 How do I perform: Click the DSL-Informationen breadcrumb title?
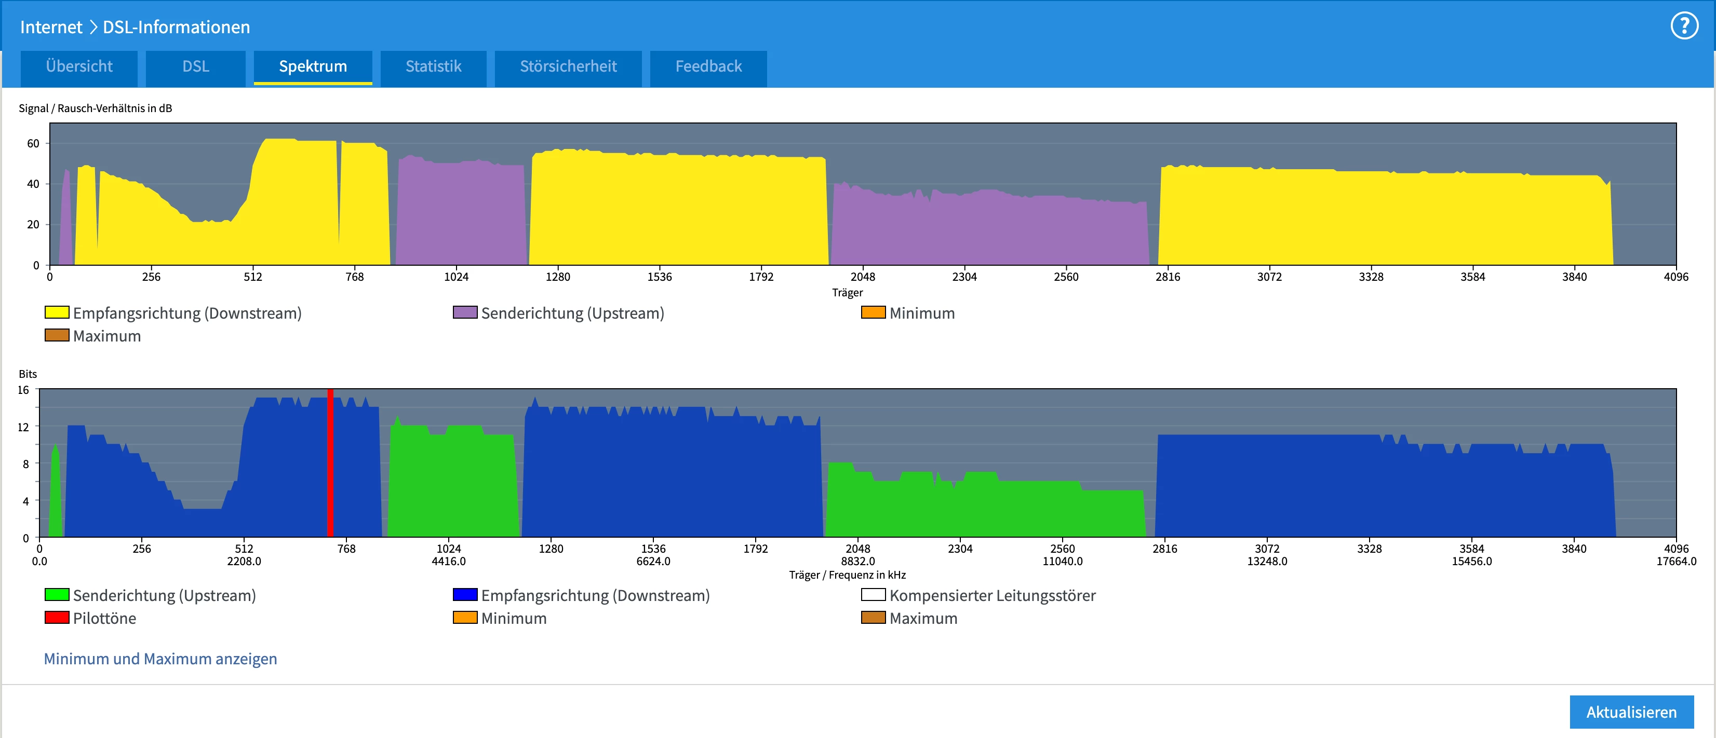176,28
